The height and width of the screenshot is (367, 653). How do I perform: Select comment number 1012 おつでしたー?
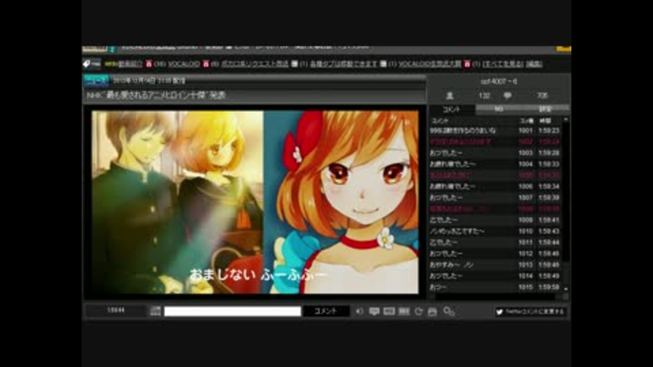495,254
